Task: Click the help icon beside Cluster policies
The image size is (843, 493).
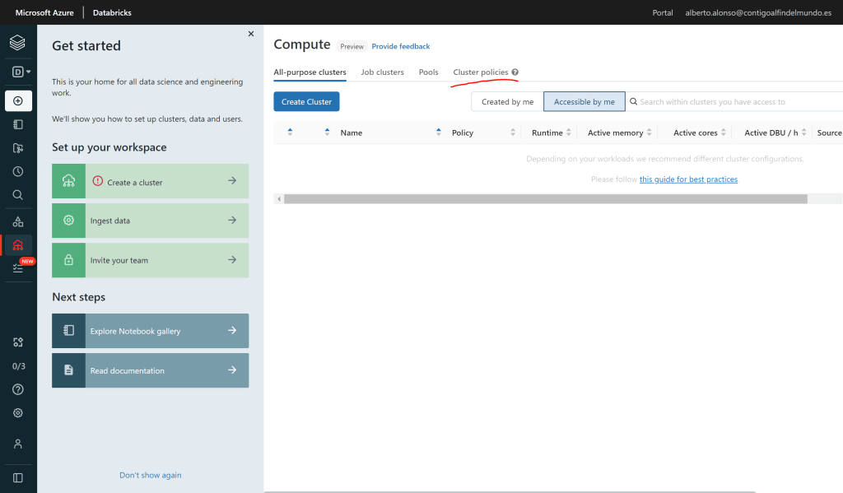Action: [515, 72]
